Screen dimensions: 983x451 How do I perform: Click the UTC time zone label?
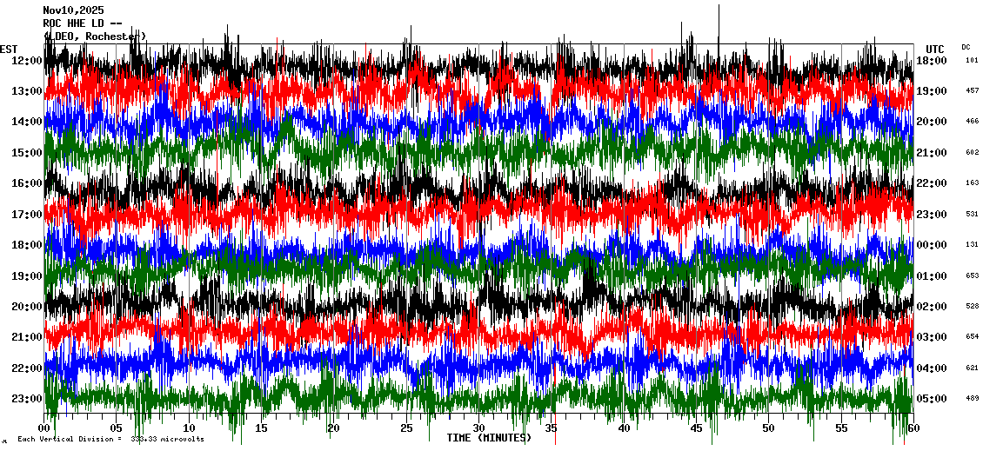(935, 49)
